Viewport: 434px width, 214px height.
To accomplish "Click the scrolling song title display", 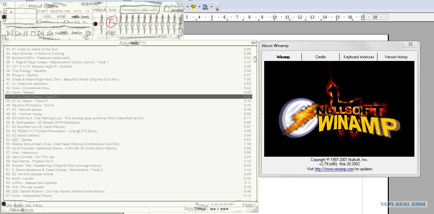I will (63, 11).
